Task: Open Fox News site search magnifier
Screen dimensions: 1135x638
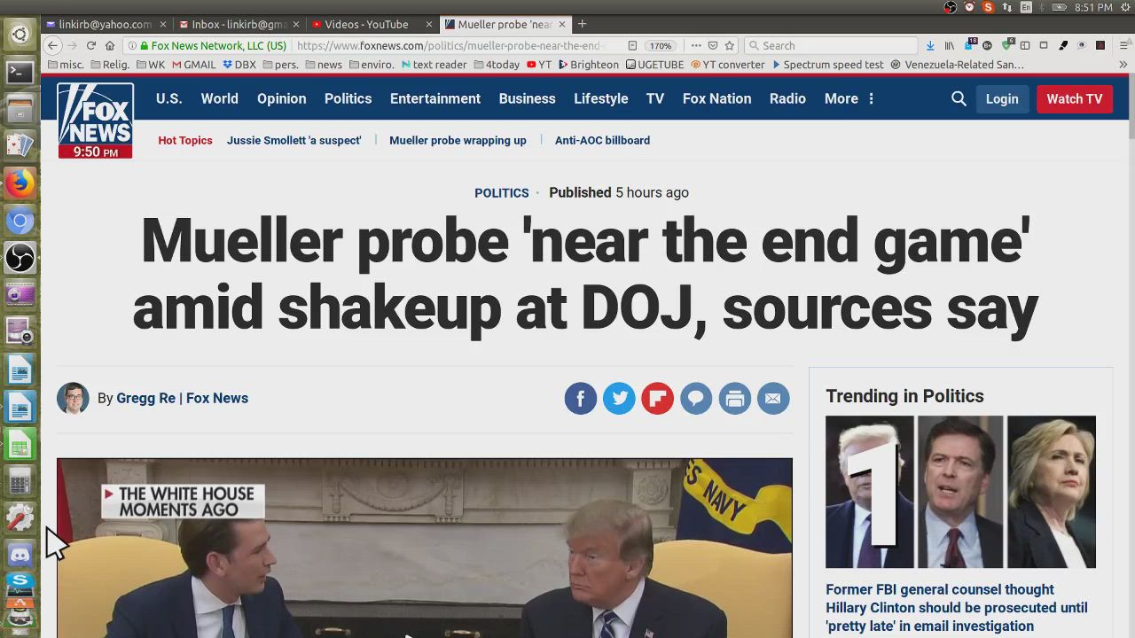Action: click(959, 99)
